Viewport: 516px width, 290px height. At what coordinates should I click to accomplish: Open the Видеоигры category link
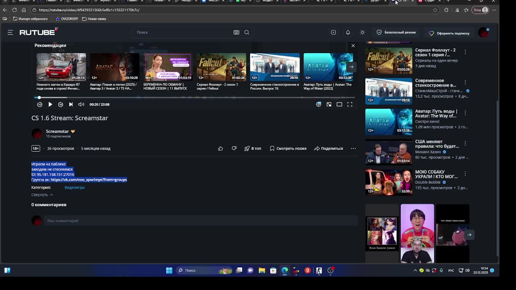(75, 187)
